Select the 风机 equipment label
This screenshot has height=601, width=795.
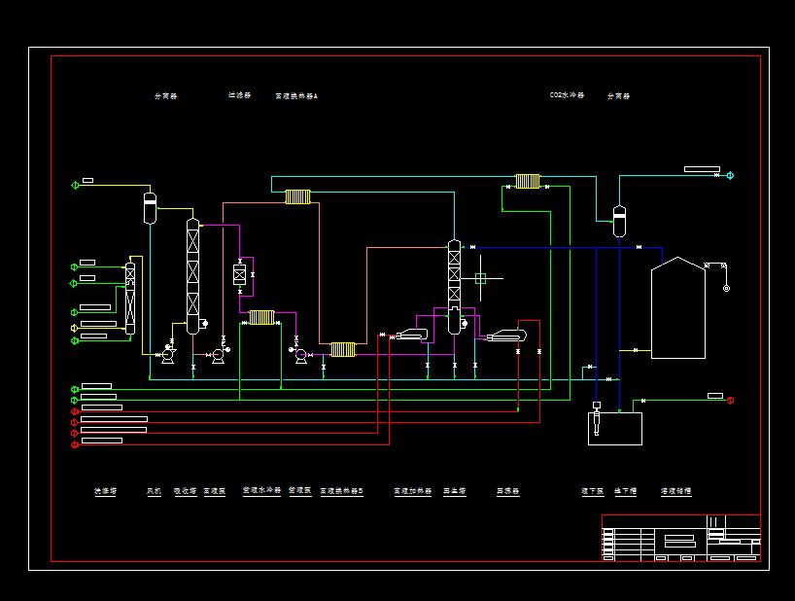pyautogui.click(x=155, y=491)
